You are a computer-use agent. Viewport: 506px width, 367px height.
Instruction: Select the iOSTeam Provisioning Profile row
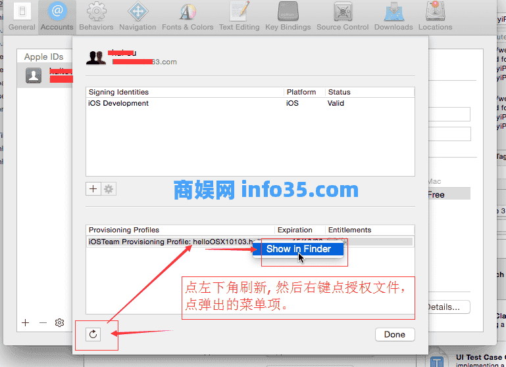coord(250,242)
